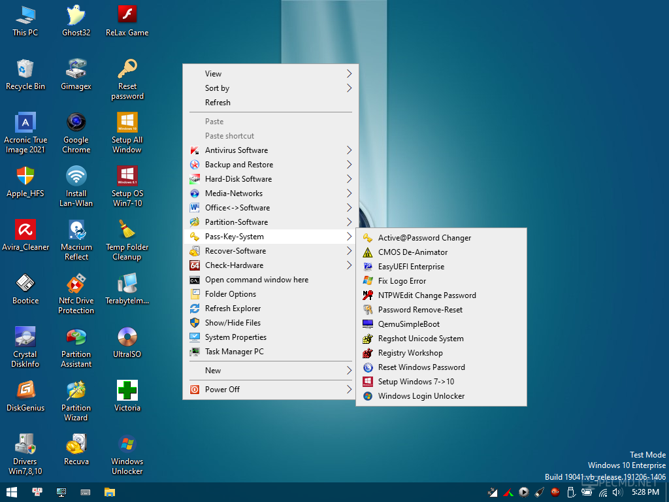The height and width of the screenshot is (502, 669).
Task: Click the Apple_HFS shield icon
Action: (25, 182)
